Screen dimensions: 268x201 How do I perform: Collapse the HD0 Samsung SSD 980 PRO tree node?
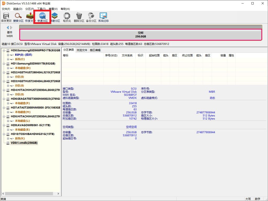(4, 50)
